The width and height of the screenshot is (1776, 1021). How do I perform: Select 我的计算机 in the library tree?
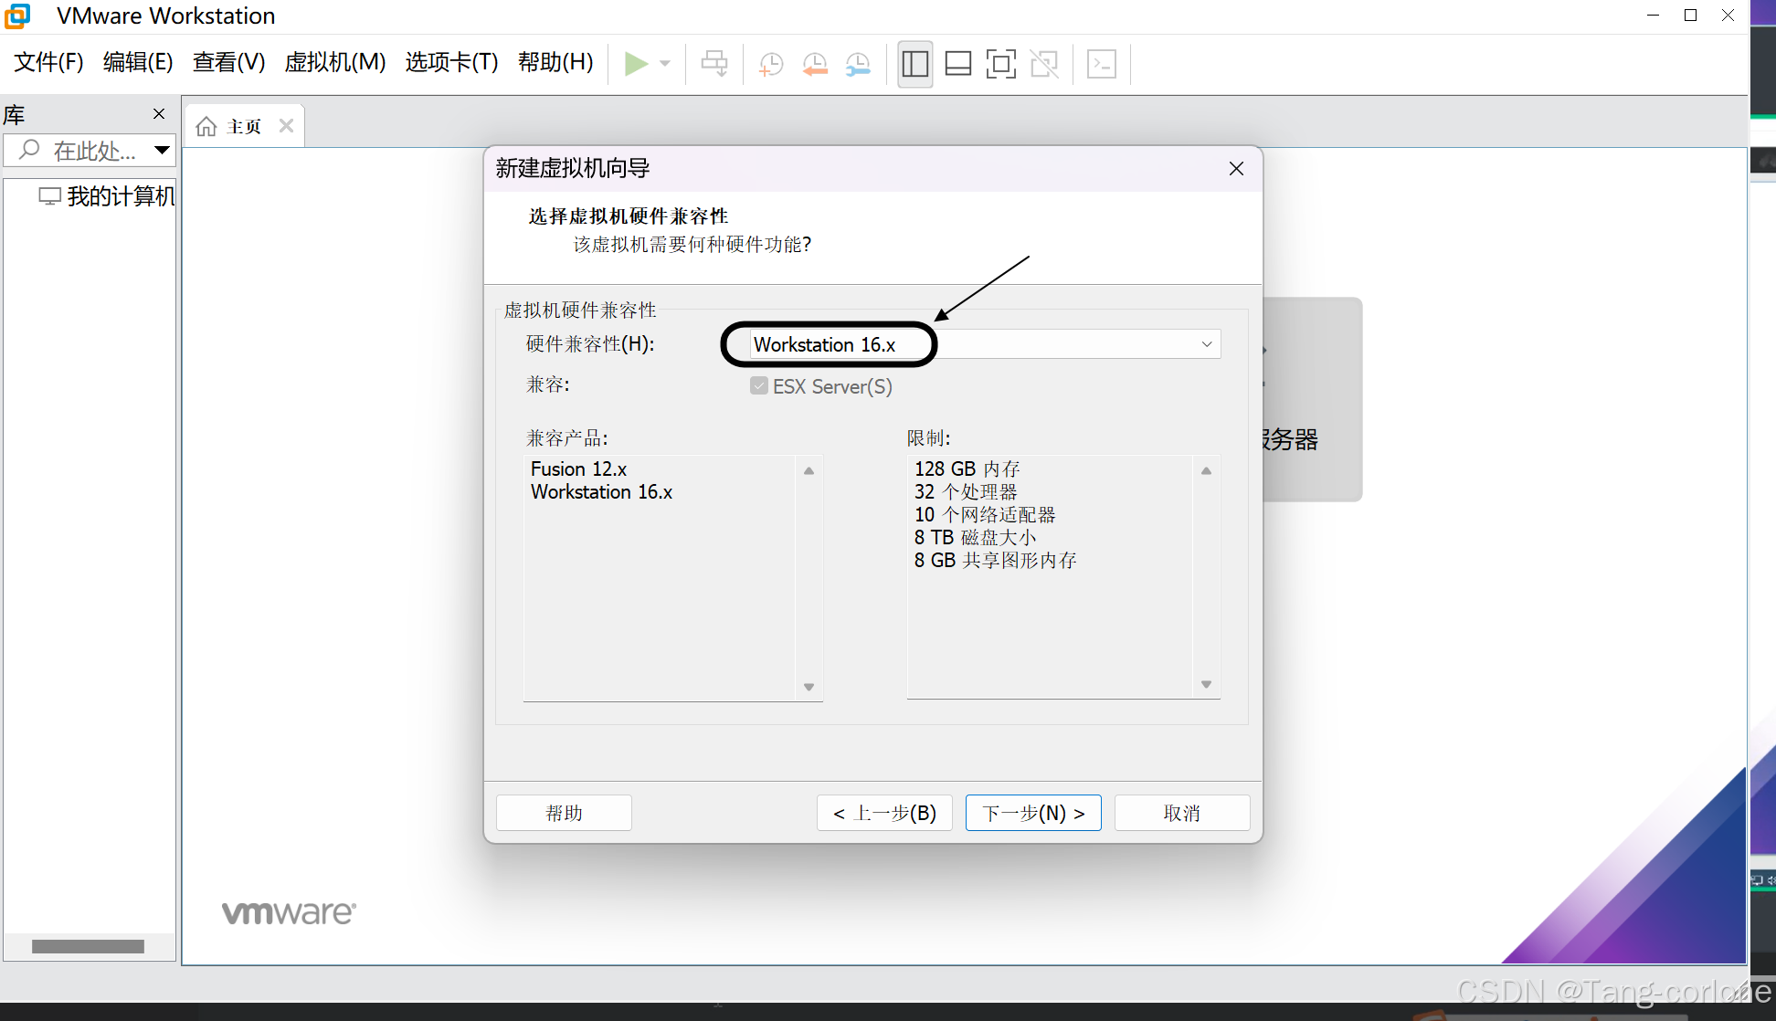click(119, 195)
